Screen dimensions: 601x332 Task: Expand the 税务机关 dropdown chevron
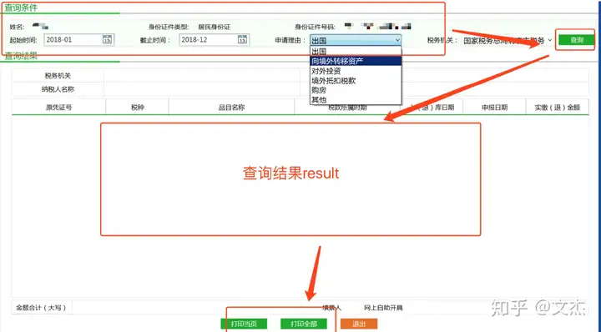(549, 40)
